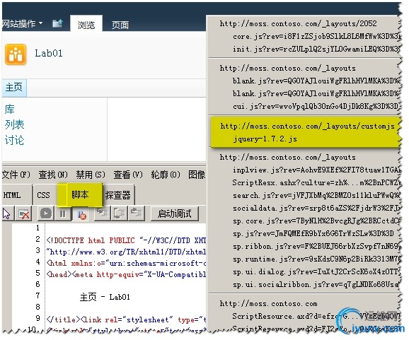Select ScriptResx.ashx in the script list

[316, 182]
